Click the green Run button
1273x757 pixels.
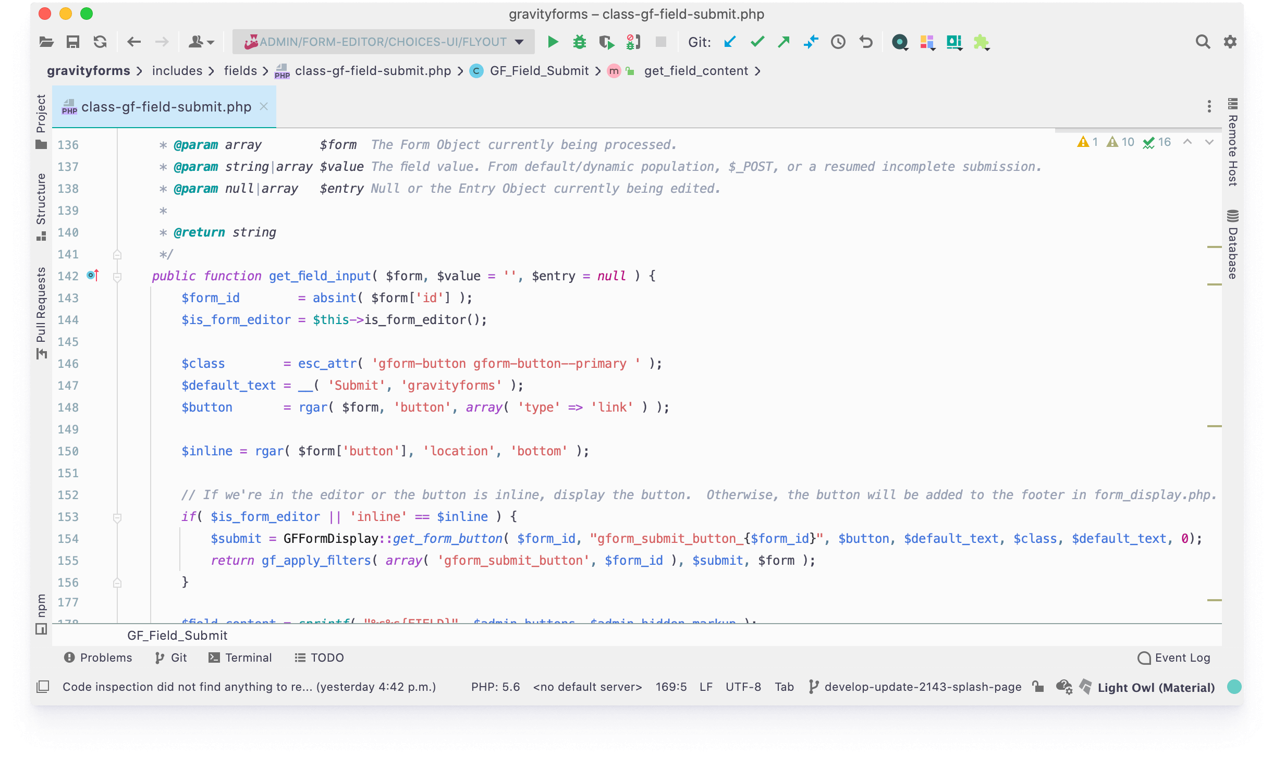pyautogui.click(x=553, y=42)
